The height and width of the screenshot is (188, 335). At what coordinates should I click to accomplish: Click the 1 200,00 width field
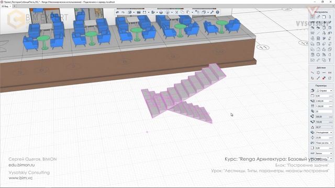(324, 106)
